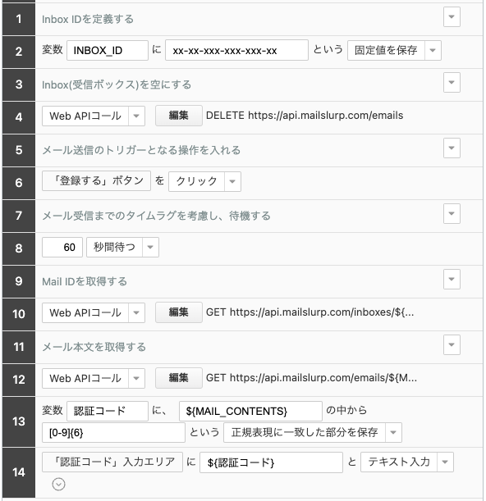486x501 pixels.
Task: Click the comment メール本文を取得する
Action: click(x=94, y=347)
